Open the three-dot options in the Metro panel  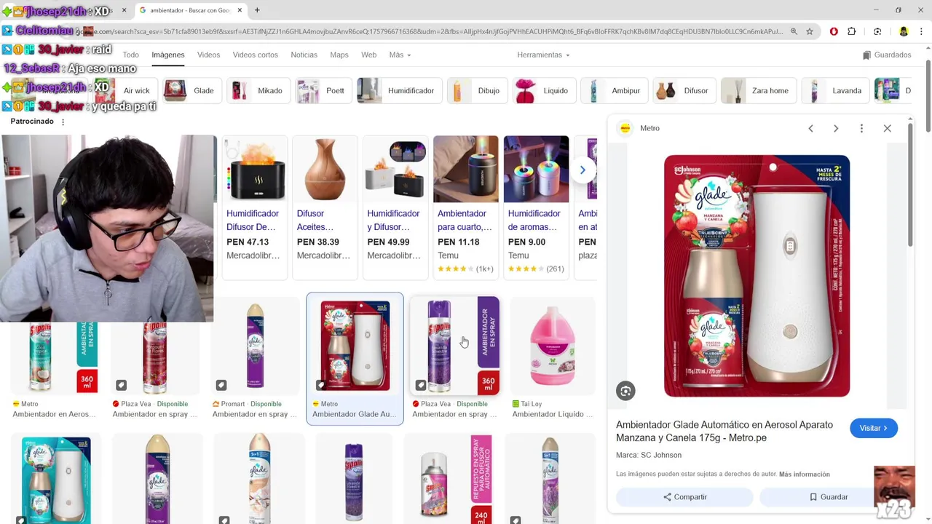click(x=861, y=128)
